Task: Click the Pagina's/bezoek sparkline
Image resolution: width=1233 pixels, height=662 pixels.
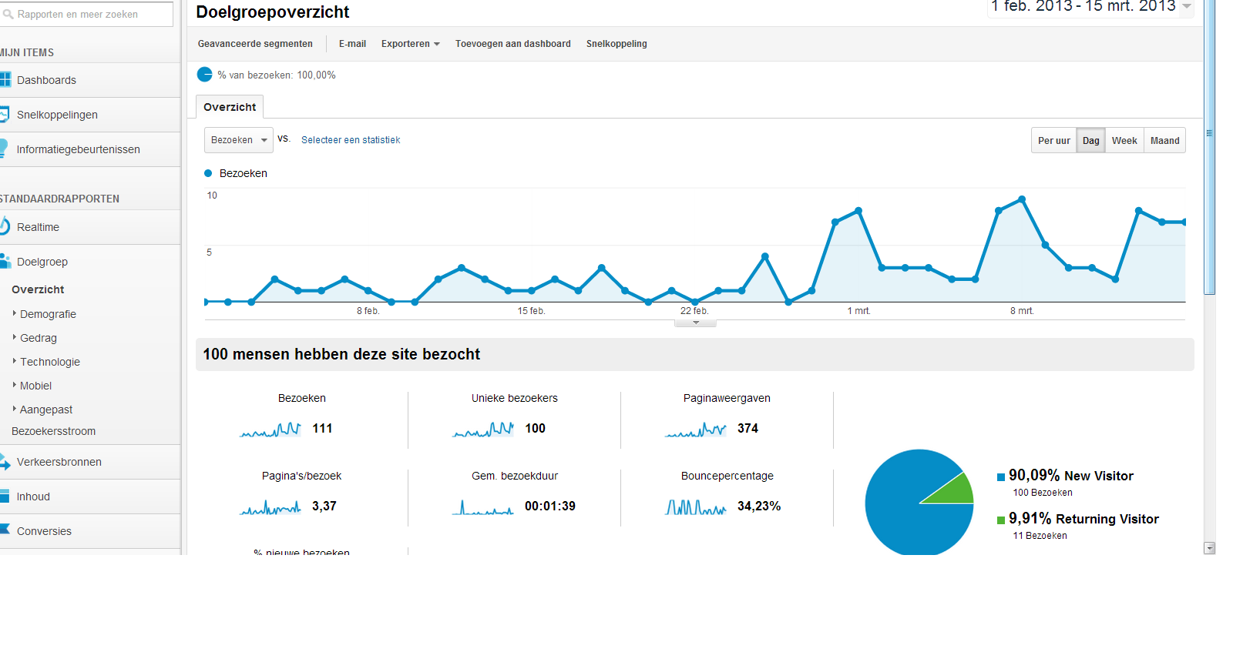Action: point(270,507)
